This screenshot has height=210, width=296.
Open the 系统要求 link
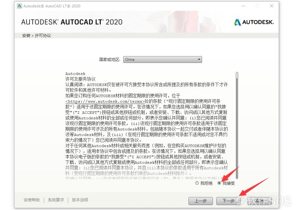[56, 200]
